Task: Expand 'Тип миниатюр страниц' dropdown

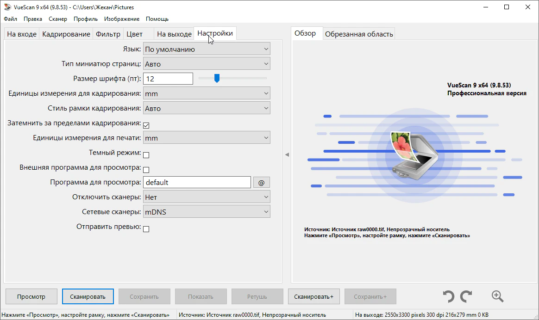Action: (x=207, y=64)
